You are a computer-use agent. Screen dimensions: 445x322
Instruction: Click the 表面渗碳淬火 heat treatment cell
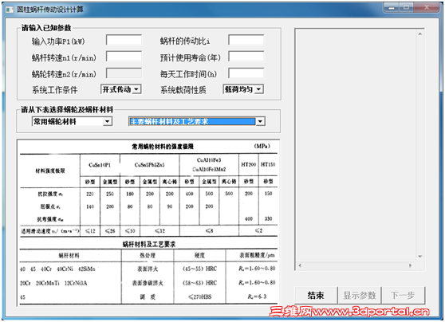pyautogui.click(x=148, y=283)
